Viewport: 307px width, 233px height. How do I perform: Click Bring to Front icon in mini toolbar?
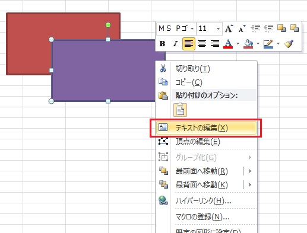pos(281,28)
